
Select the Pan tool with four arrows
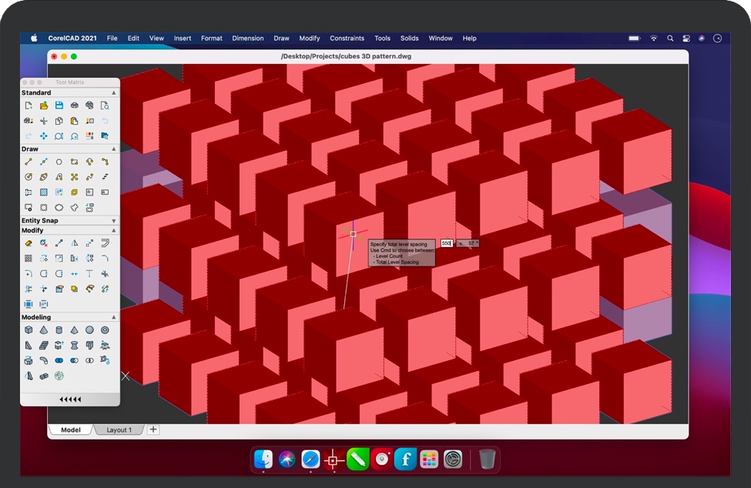point(44,136)
